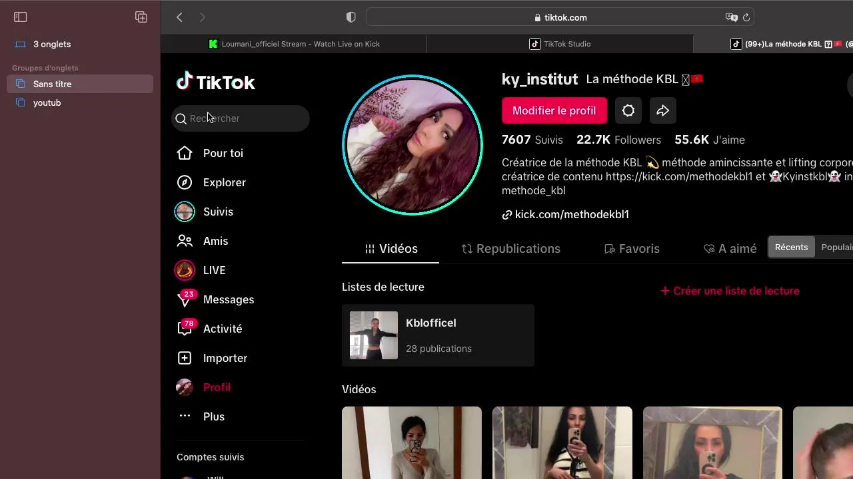The width and height of the screenshot is (853, 479).
Task: Click the TikTok logo
Action: point(216,82)
